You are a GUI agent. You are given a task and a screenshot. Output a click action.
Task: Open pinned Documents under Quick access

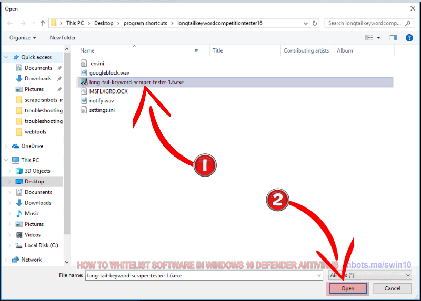tap(38, 68)
